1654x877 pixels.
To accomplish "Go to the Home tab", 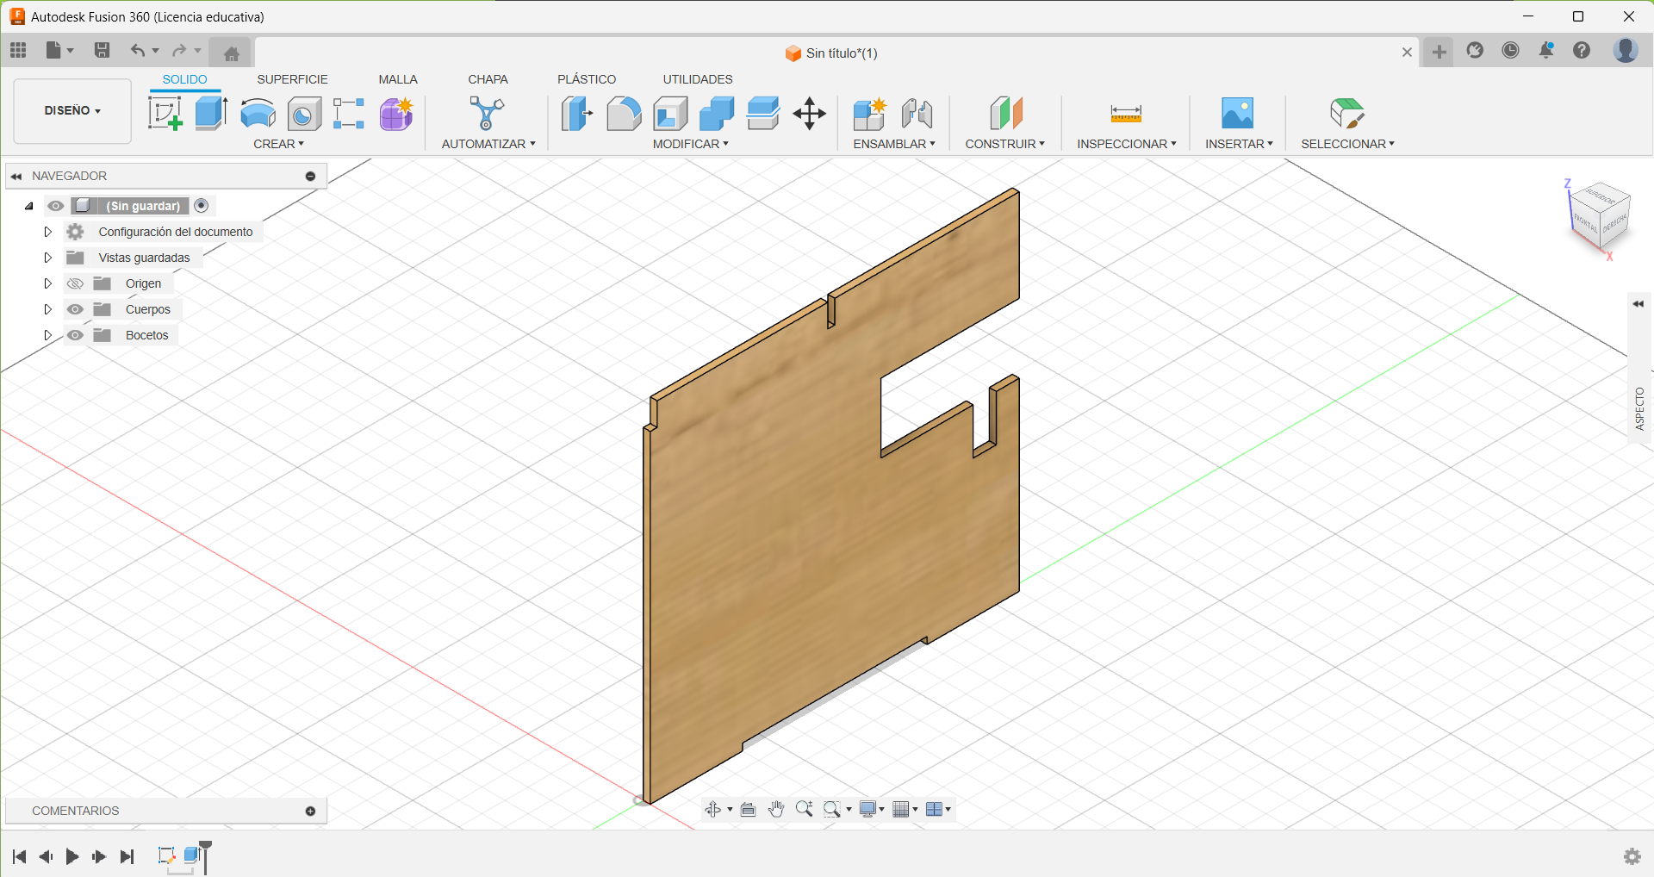I will coord(231,53).
